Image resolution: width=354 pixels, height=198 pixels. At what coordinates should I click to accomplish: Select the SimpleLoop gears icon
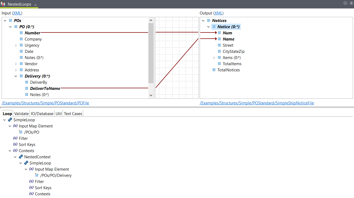pos(10,120)
